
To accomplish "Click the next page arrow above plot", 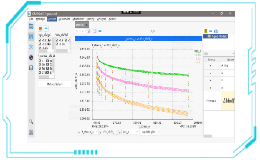I will point(83,31).
